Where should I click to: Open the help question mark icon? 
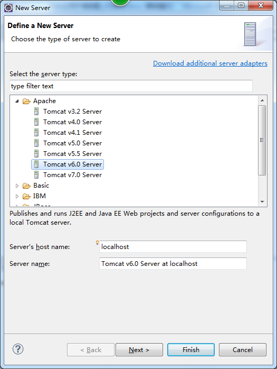(18, 349)
